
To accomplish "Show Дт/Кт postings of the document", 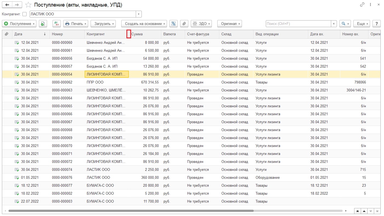I will click(57, 24).
